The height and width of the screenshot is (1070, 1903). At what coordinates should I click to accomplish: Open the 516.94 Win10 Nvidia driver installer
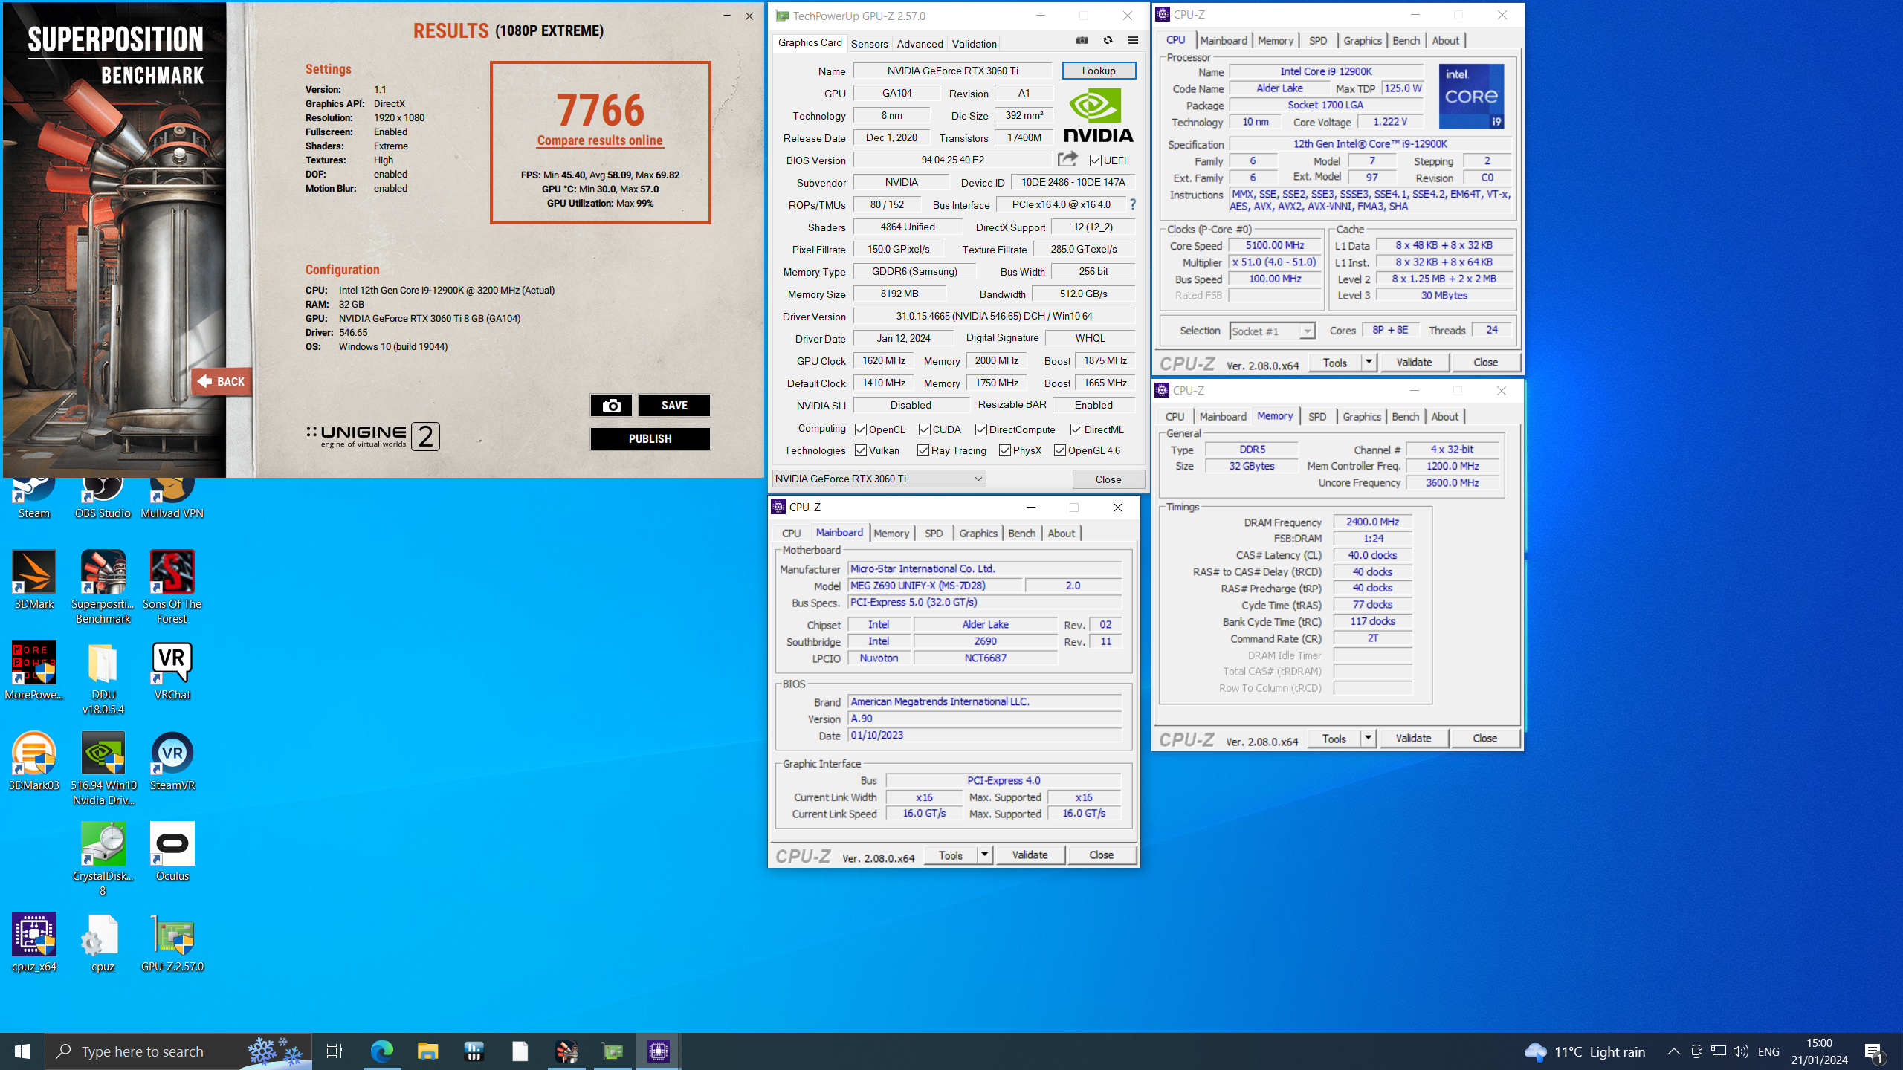tap(103, 769)
